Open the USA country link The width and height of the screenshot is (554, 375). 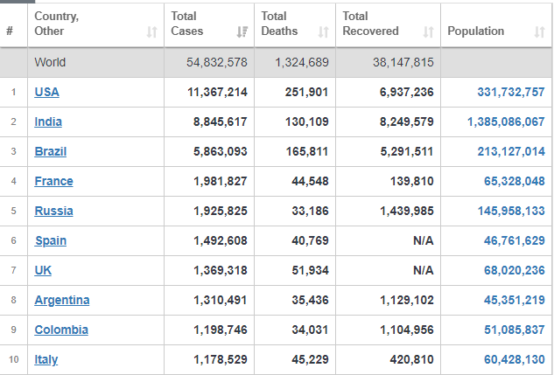pos(46,92)
